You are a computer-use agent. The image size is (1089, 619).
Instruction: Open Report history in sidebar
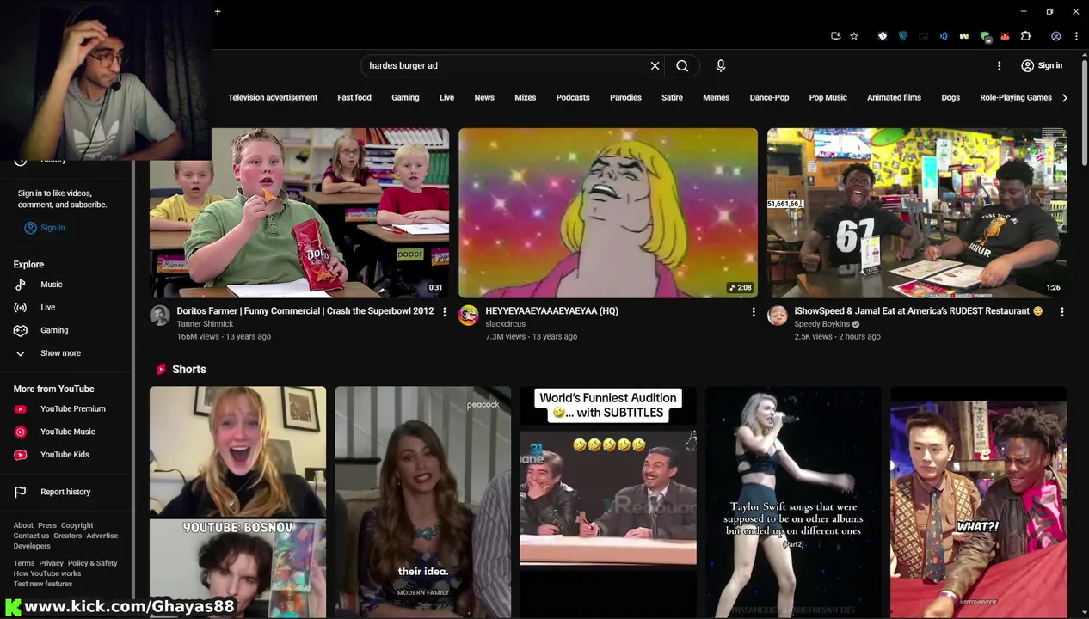point(66,492)
